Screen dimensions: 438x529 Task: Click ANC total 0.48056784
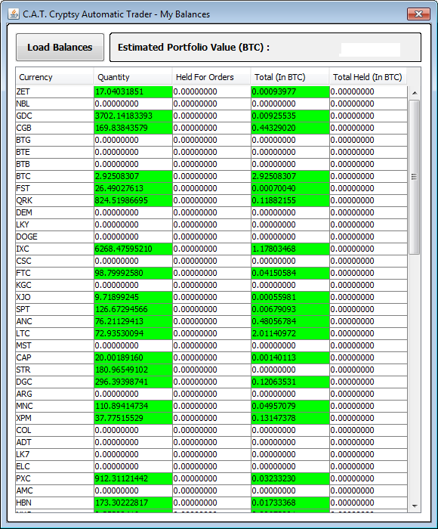click(290, 321)
